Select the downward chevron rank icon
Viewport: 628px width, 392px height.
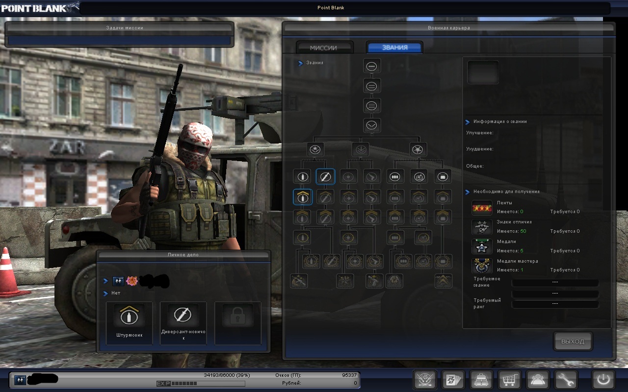(371, 125)
